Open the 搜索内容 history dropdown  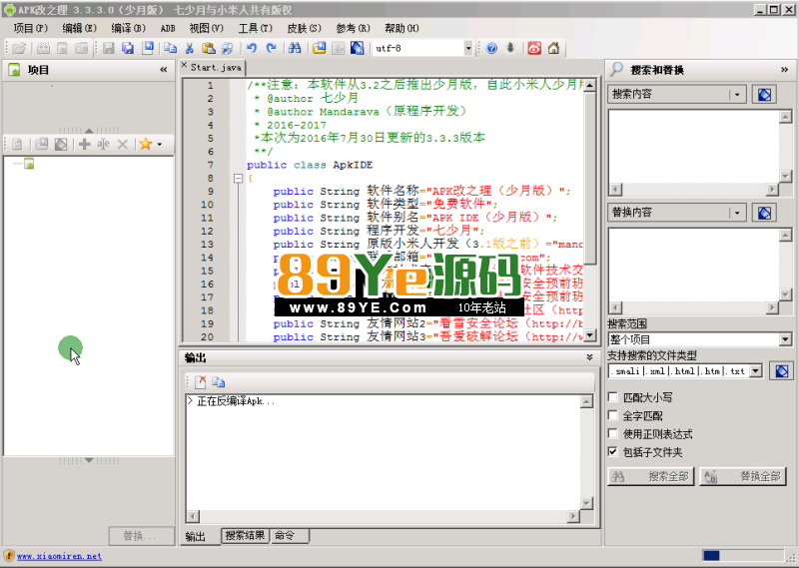737,94
